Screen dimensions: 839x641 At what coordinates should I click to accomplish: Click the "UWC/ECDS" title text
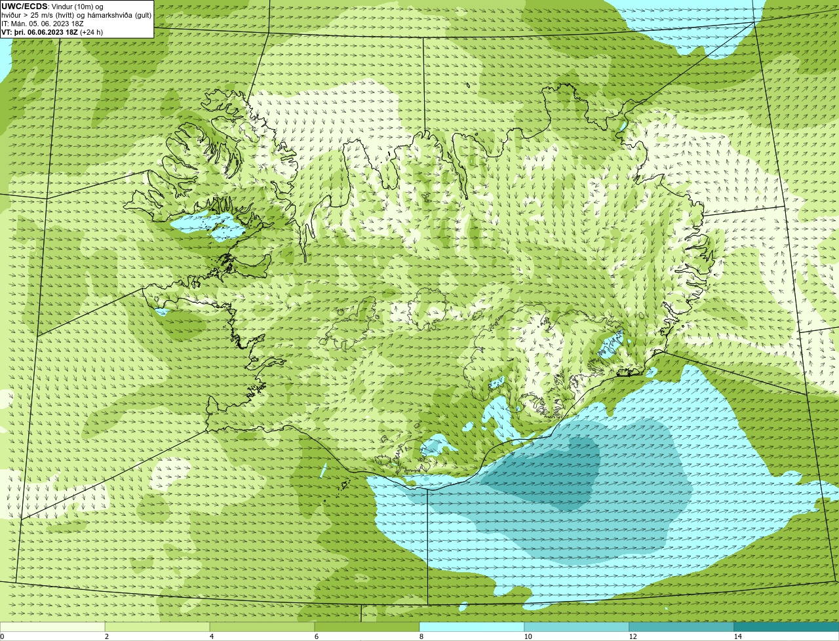(x=24, y=7)
